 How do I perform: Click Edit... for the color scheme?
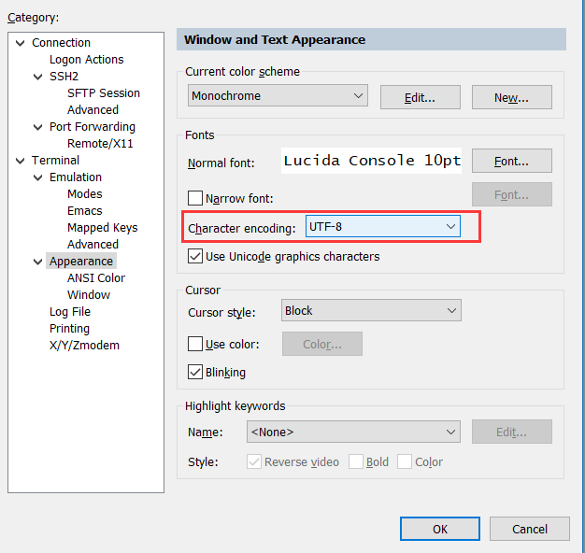coord(421,97)
